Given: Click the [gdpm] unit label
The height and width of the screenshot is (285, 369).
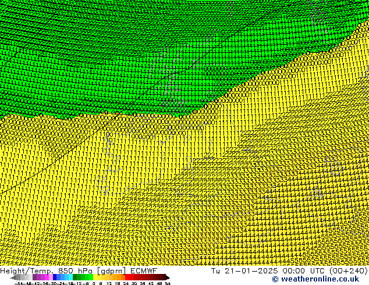Looking at the screenshot, I should (112, 271).
